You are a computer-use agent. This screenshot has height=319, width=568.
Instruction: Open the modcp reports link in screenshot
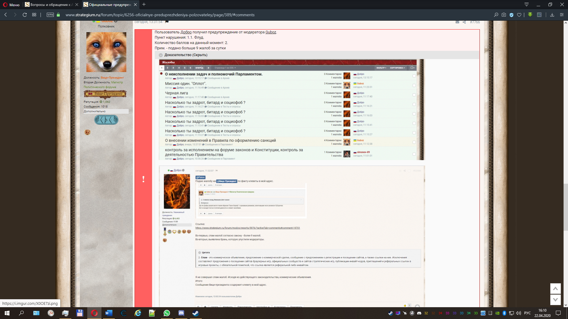point(248,228)
